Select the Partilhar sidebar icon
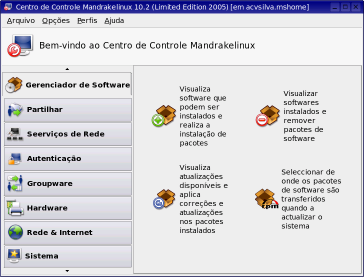The image size is (364, 277). click(15, 109)
